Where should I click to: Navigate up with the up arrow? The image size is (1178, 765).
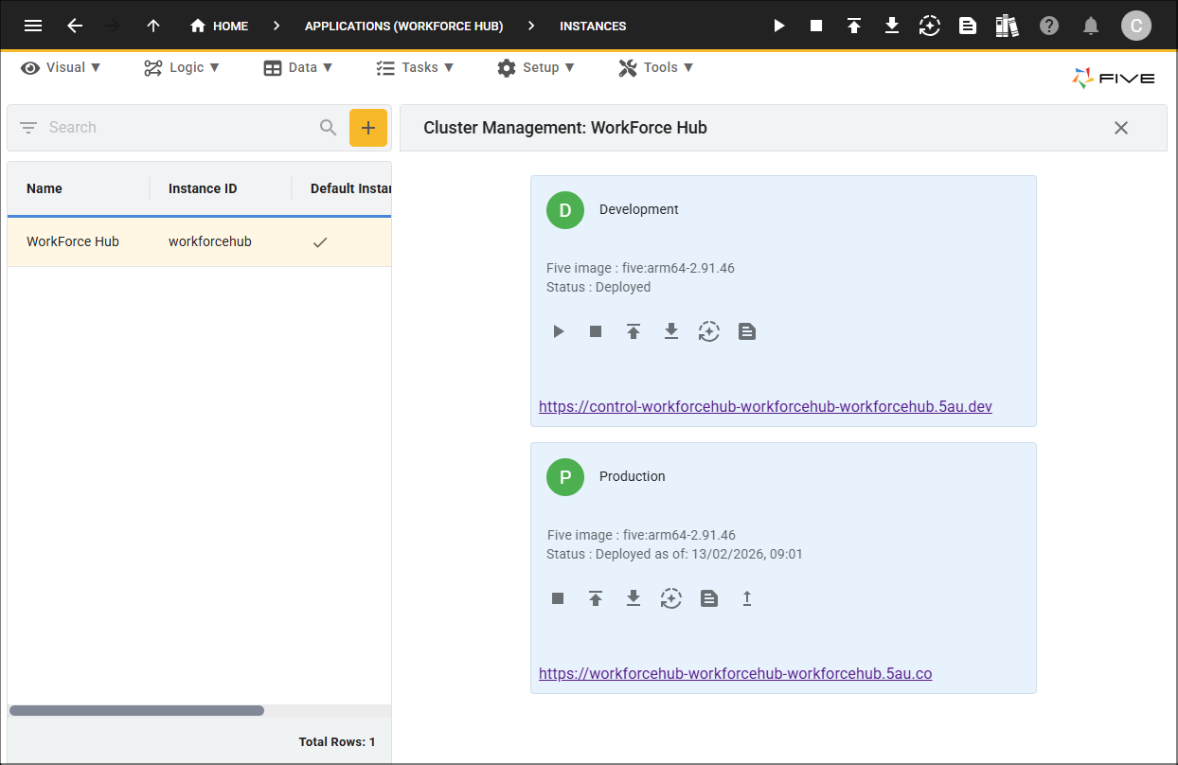click(153, 26)
